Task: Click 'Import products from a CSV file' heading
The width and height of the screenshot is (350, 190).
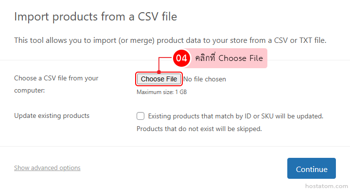Action: pos(96,17)
